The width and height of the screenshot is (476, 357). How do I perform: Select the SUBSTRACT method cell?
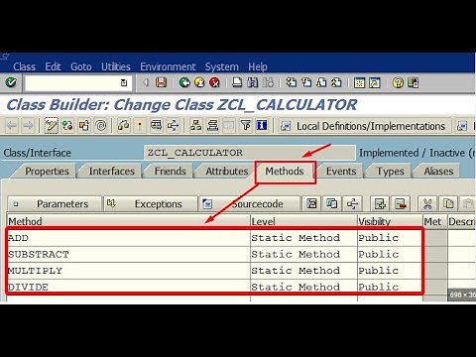pos(129,255)
